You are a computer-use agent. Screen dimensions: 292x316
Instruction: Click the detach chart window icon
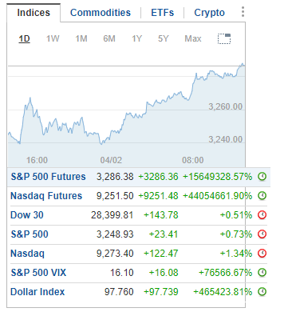tap(224, 38)
